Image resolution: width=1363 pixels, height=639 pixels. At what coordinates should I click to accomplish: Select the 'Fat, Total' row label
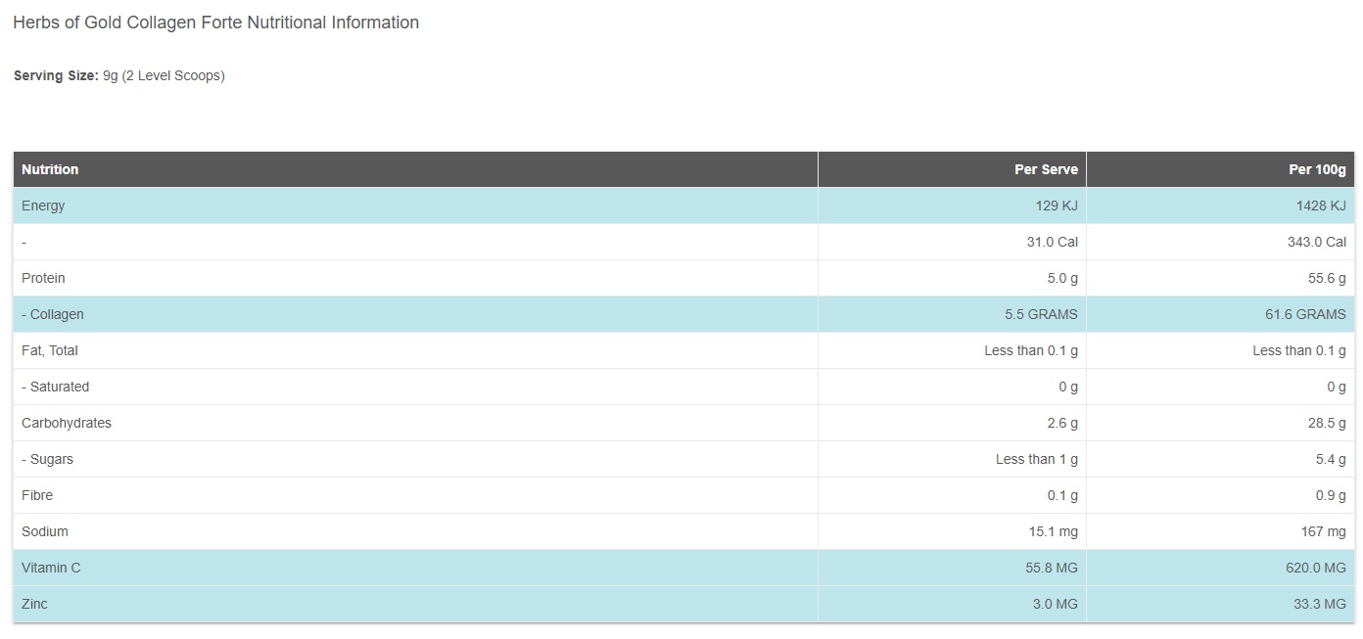pyautogui.click(x=50, y=350)
